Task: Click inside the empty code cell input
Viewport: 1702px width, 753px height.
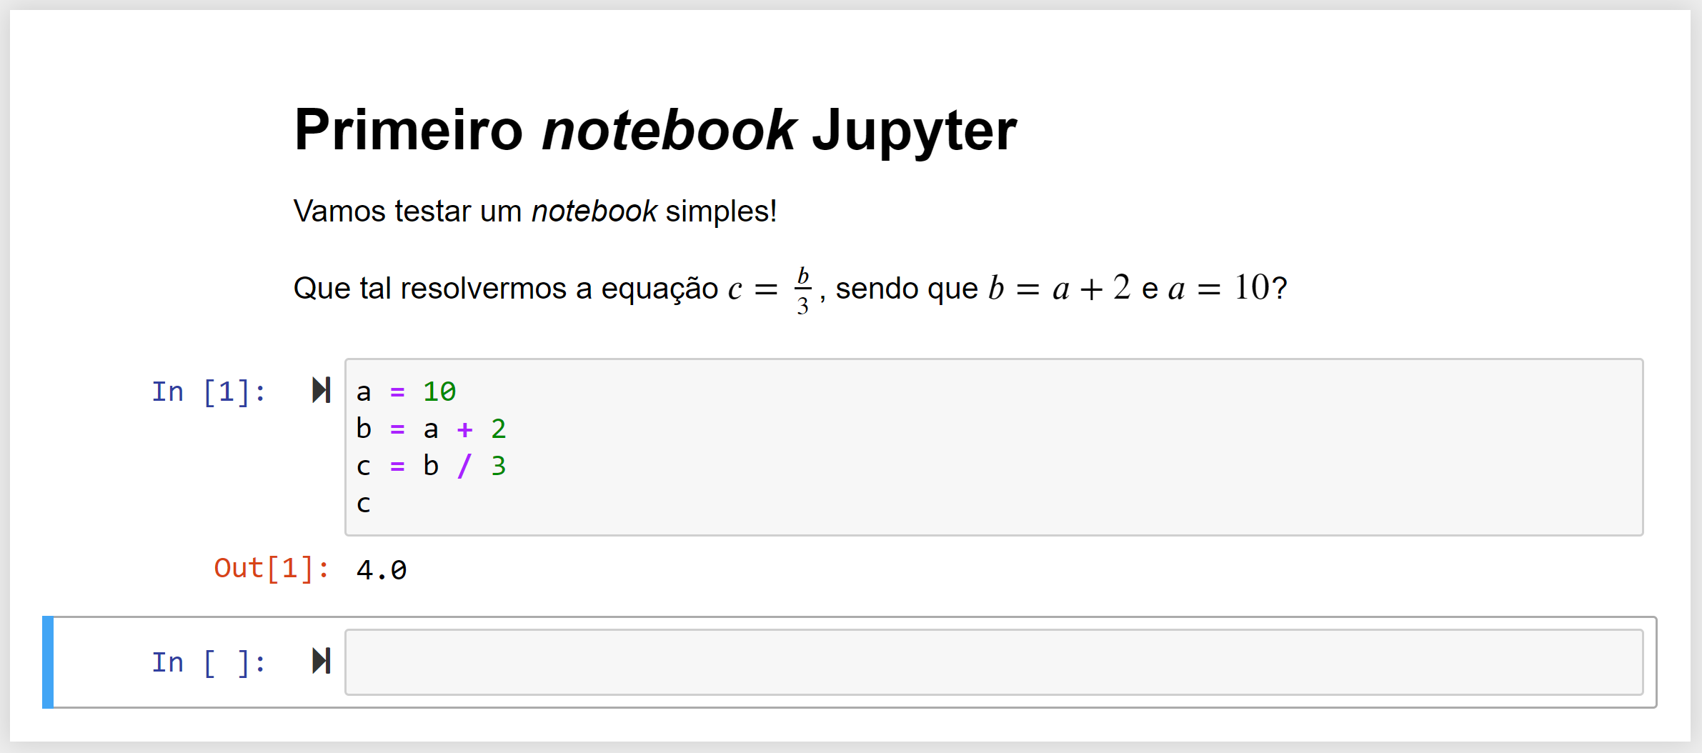Action: pyautogui.click(x=994, y=662)
